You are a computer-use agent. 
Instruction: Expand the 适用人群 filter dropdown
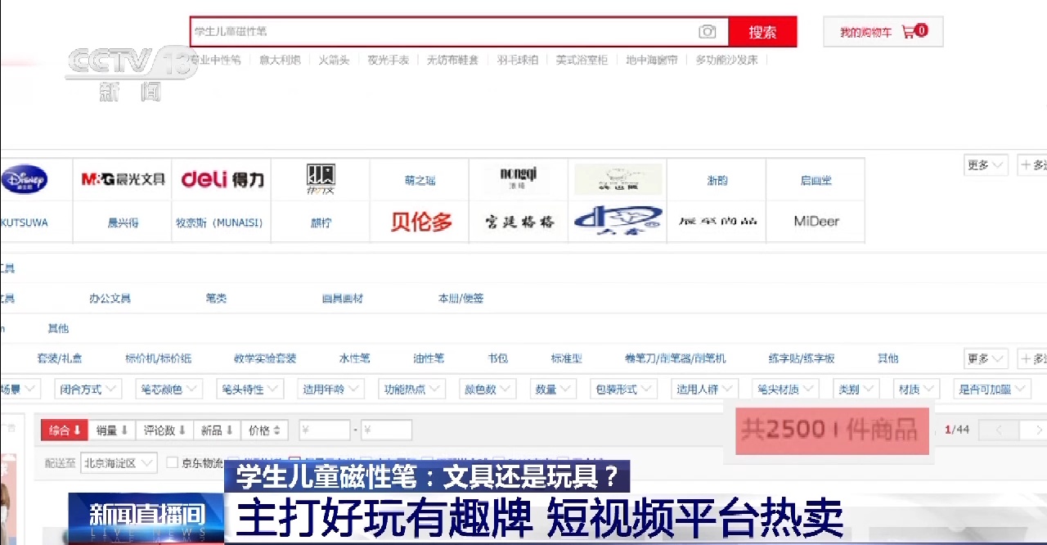[704, 390]
